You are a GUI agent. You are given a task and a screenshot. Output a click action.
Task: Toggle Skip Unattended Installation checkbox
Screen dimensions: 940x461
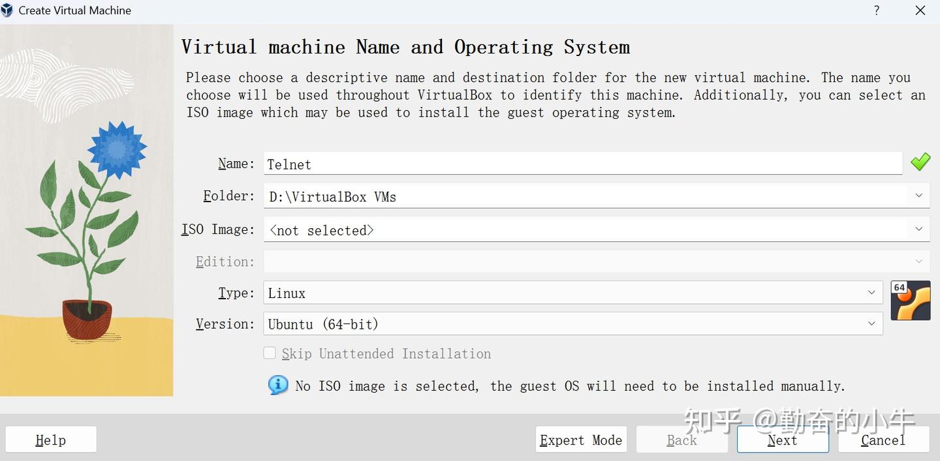point(270,353)
